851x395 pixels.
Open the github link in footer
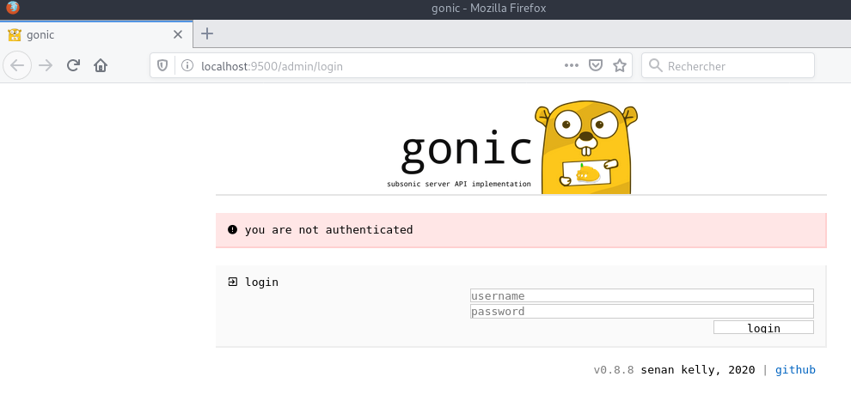[795, 370]
